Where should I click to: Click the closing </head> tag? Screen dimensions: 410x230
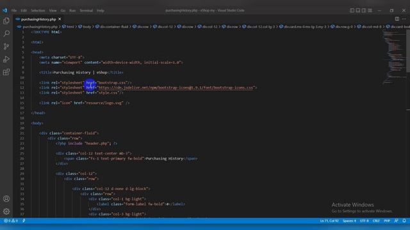38,113
